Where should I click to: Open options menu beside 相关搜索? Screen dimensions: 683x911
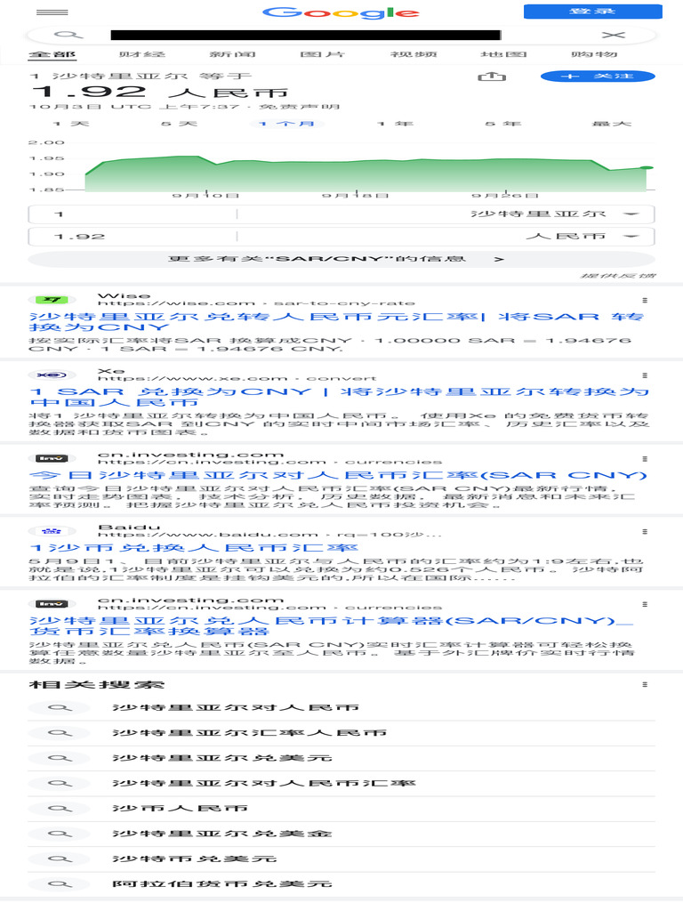(x=645, y=684)
